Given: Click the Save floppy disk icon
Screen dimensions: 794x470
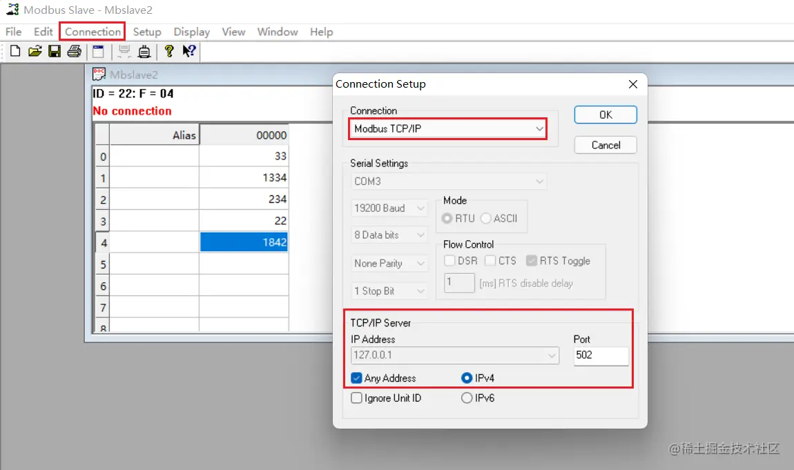Looking at the screenshot, I should pyautogui.click(x=55, y=51).
